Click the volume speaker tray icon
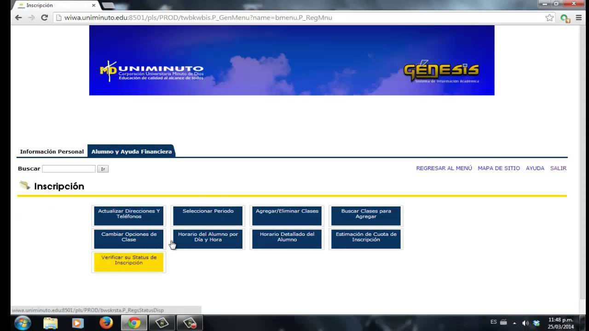The width and height of the screenshot is (589, 331). click(525, 323)
